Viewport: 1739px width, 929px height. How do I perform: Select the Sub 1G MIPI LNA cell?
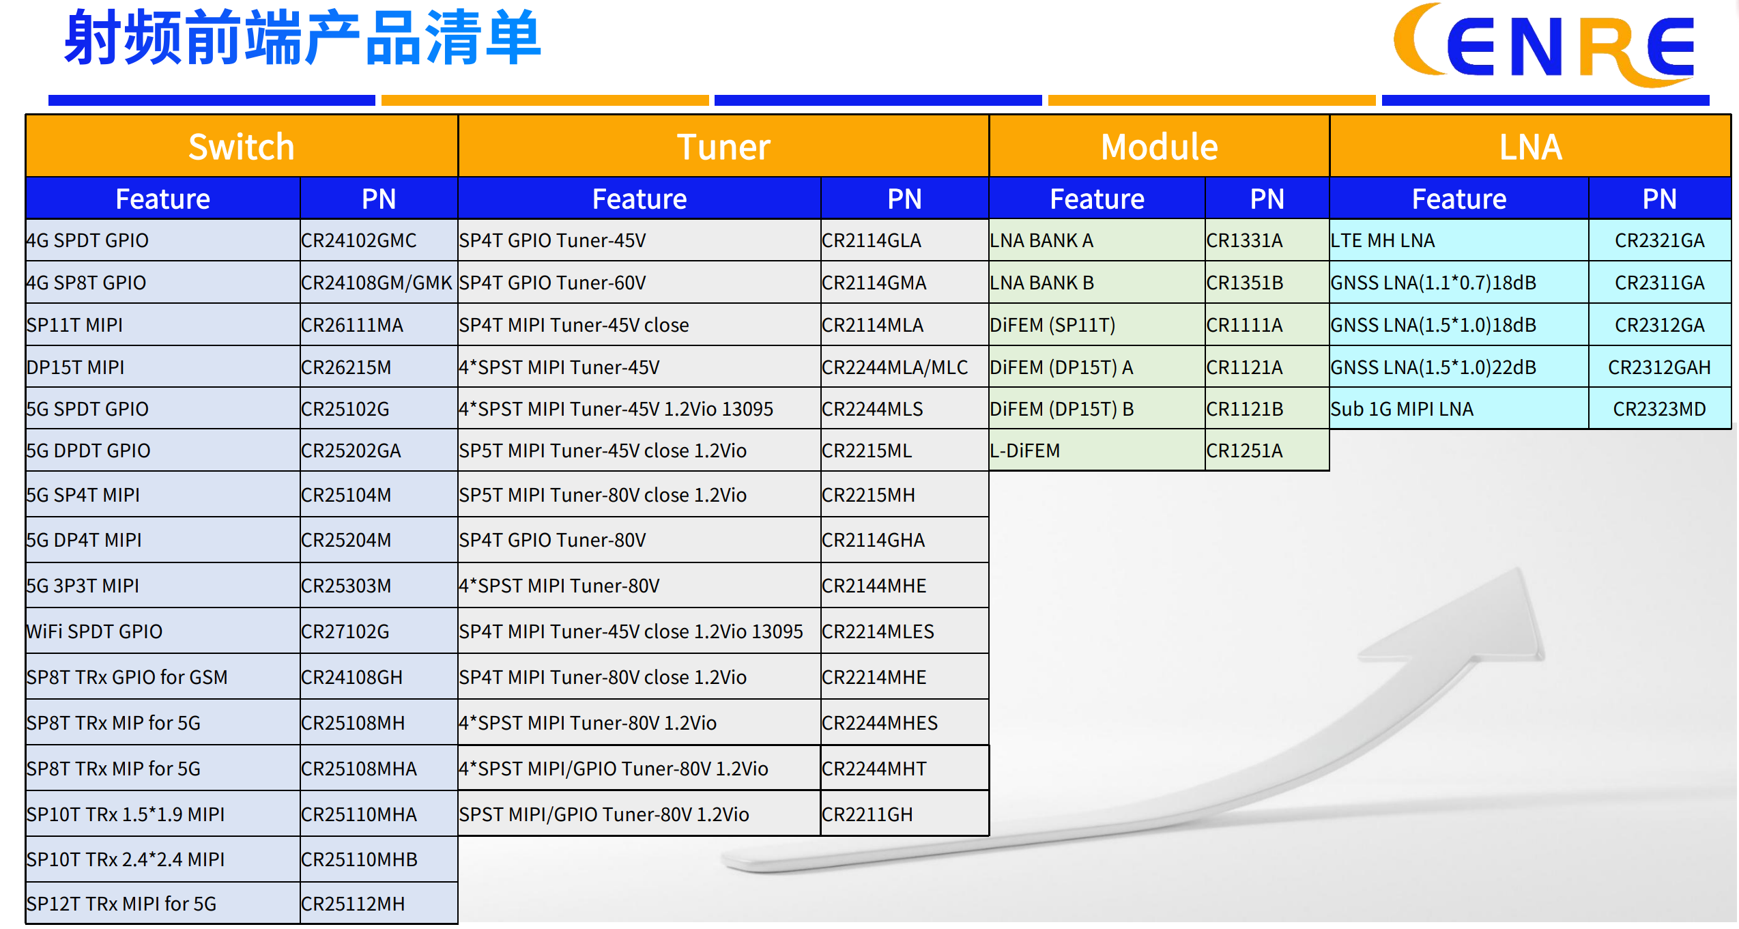pos(1459,409)
